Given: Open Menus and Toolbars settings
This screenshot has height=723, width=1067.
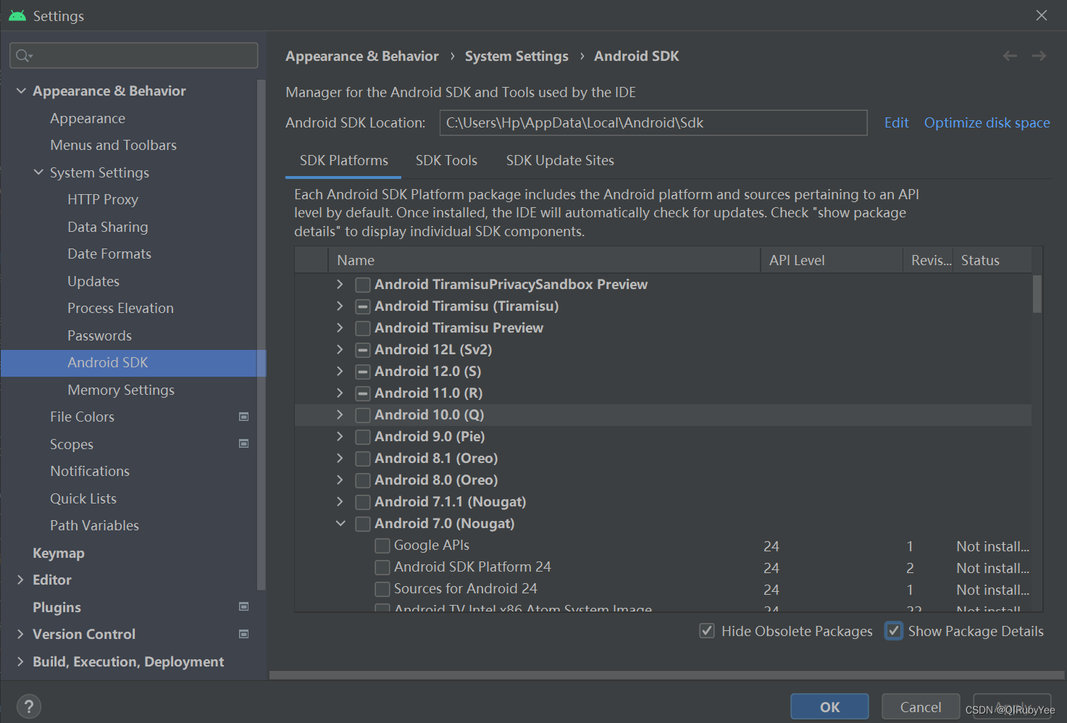Looking at the screenshot, I should tap(113, 145).
